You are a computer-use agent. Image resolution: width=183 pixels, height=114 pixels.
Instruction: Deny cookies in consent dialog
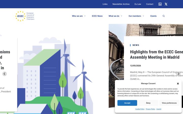[148, 103]
